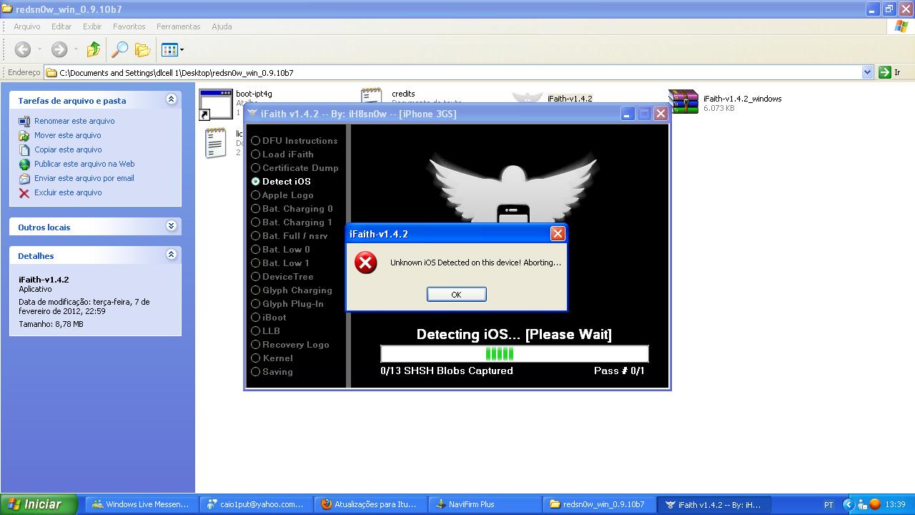This screenshot has width=915, height=515.
Task: Open the Ajuda menu
Action: click(x=222, y=26)
